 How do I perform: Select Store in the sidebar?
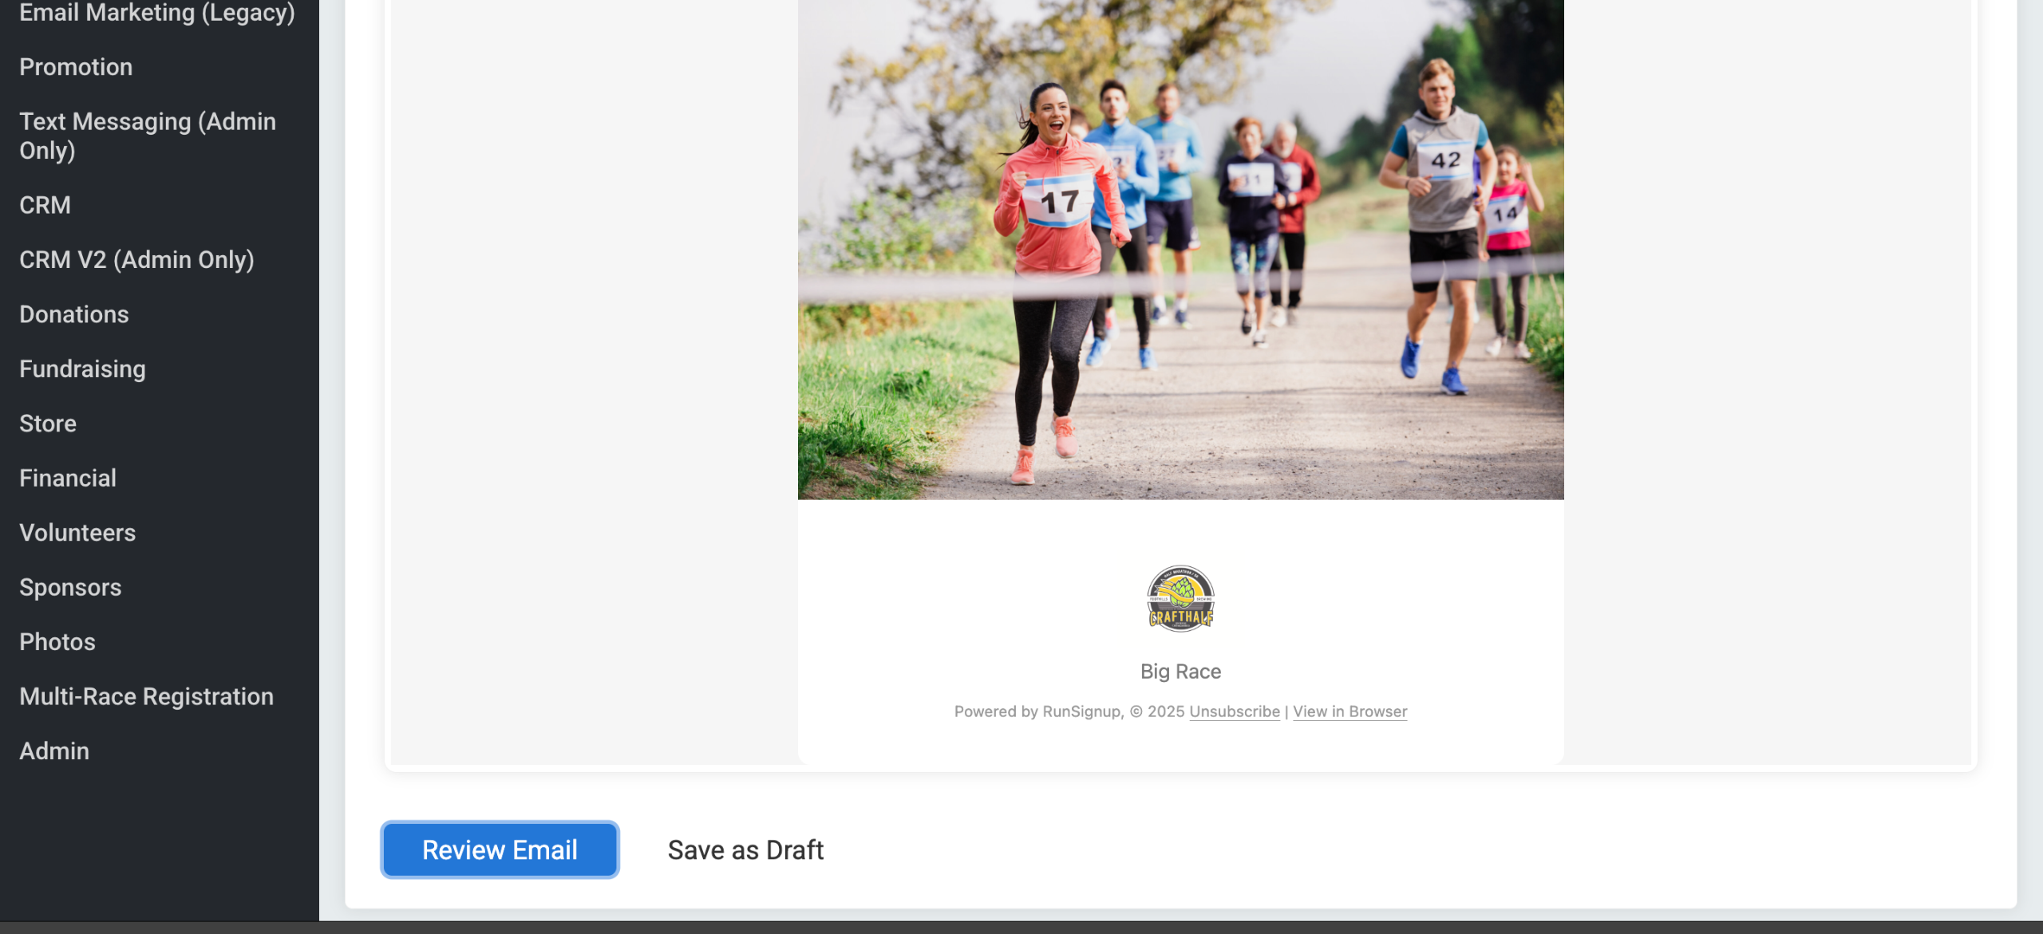[x=48, y=424]
